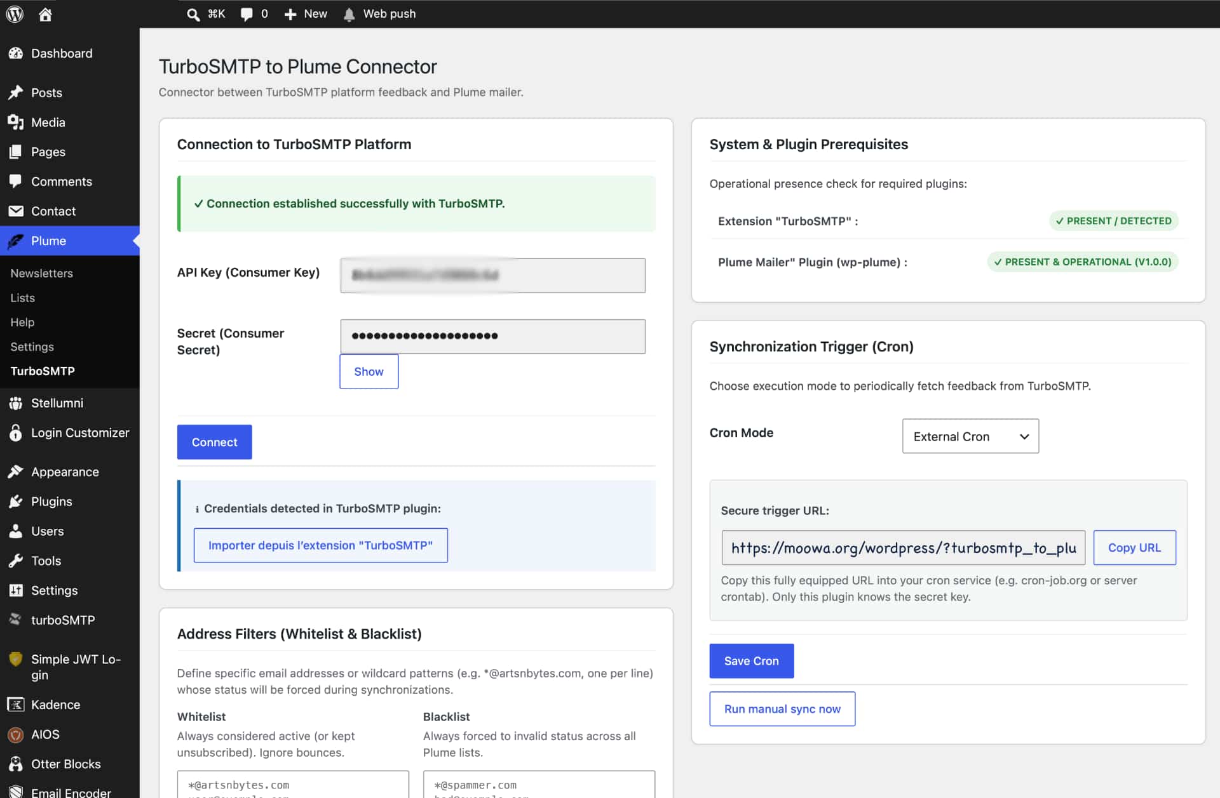Open the Cron Mode dropdown
Screen dimensions: 1220x798
click(970, 436)
